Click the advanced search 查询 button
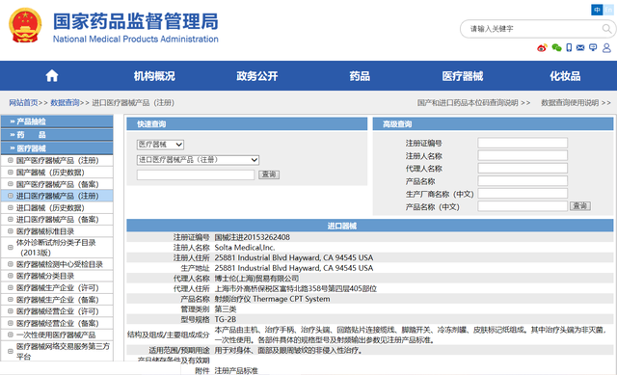 [x=580, y=205]
